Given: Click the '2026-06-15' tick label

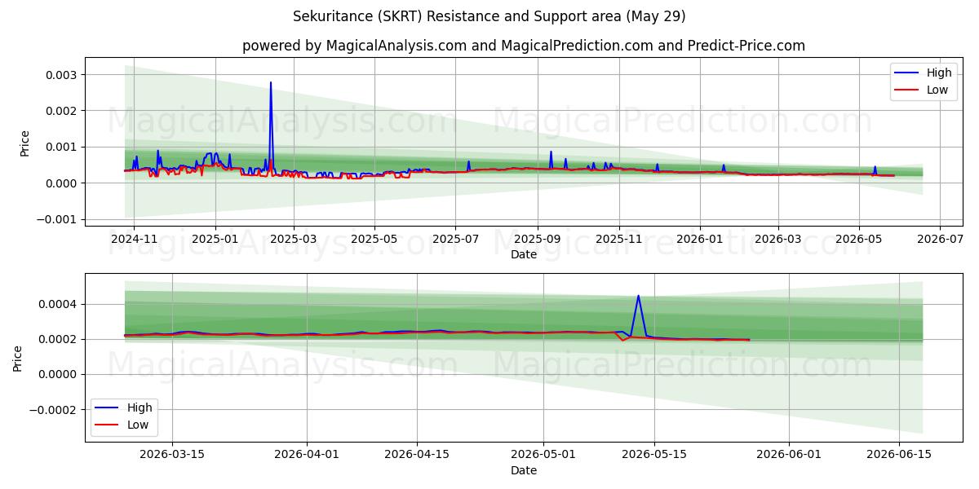Looking at the screenshot, I should (x=899, y=455).
